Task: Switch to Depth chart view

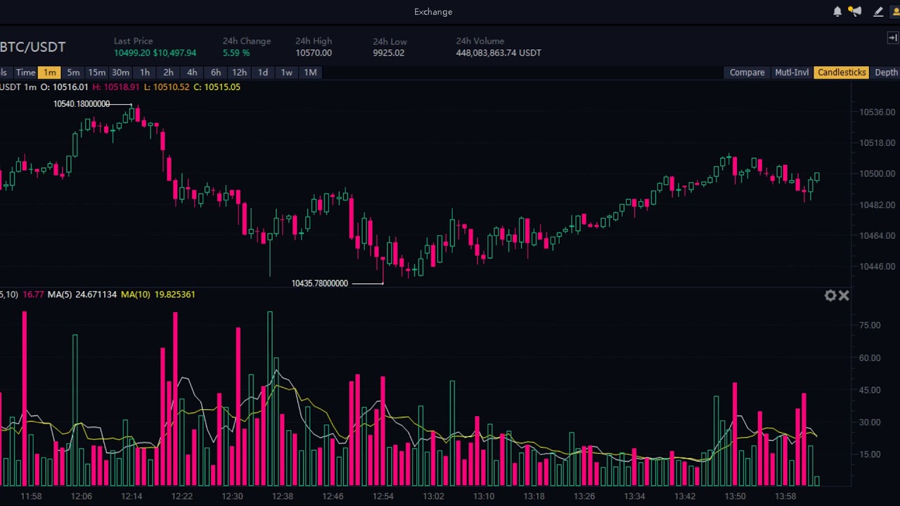Action: [886, 72]
